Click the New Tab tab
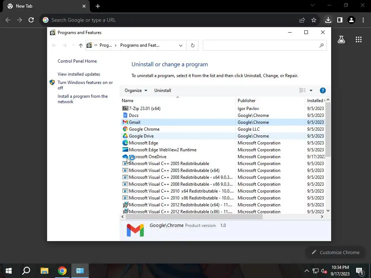 [x=46, y=7]
